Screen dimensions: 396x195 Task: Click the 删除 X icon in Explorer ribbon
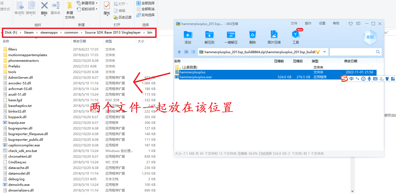pos(44,5)
